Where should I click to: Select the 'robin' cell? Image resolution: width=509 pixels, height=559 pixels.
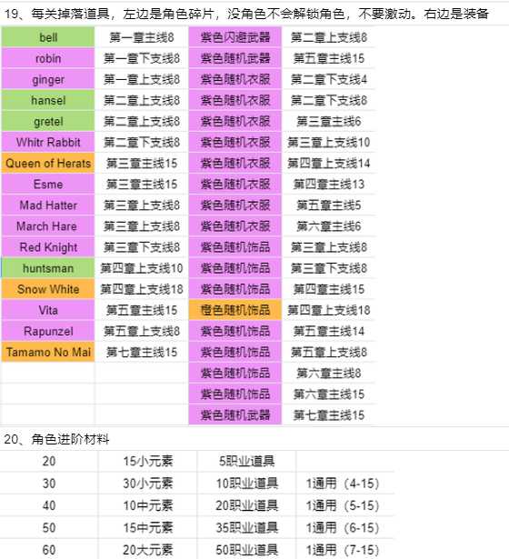(48, 58)
